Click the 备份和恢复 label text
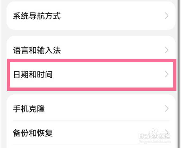 click(33, 133)
